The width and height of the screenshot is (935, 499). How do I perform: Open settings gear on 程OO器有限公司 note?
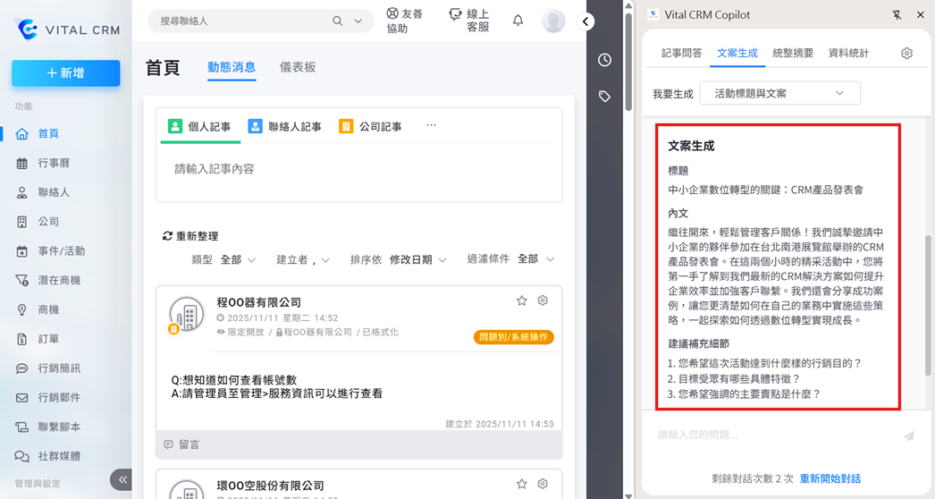(x=543, y=301)
